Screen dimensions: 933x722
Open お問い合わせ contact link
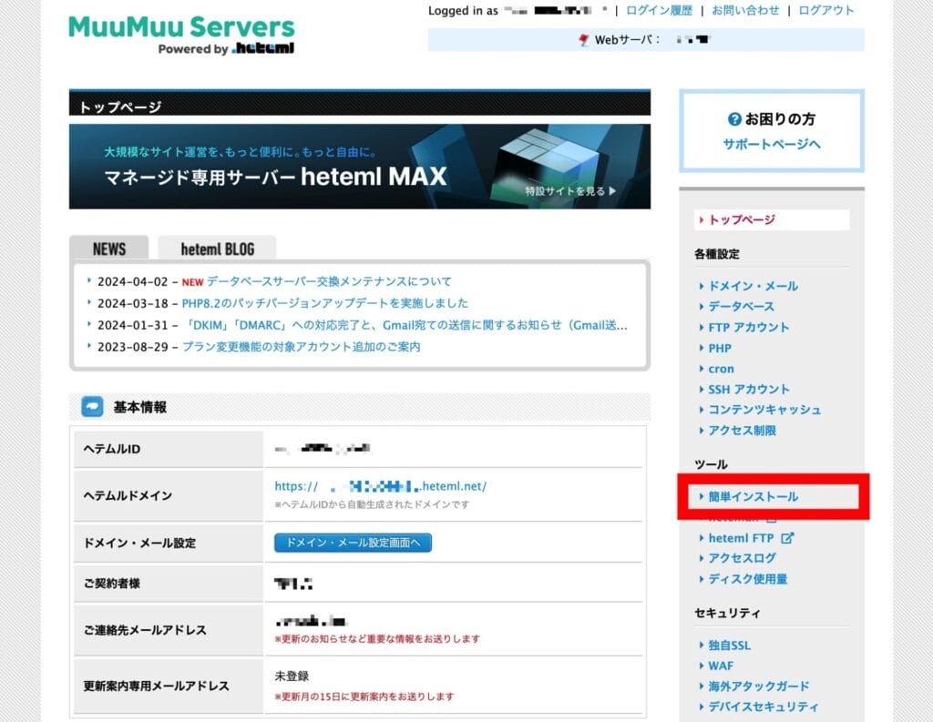(x=745, y=11)
